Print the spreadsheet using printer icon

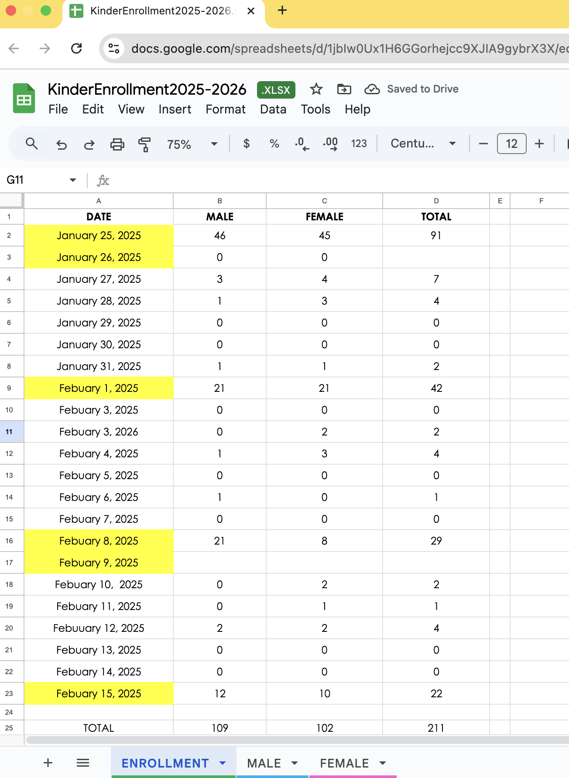coord(117,144)
